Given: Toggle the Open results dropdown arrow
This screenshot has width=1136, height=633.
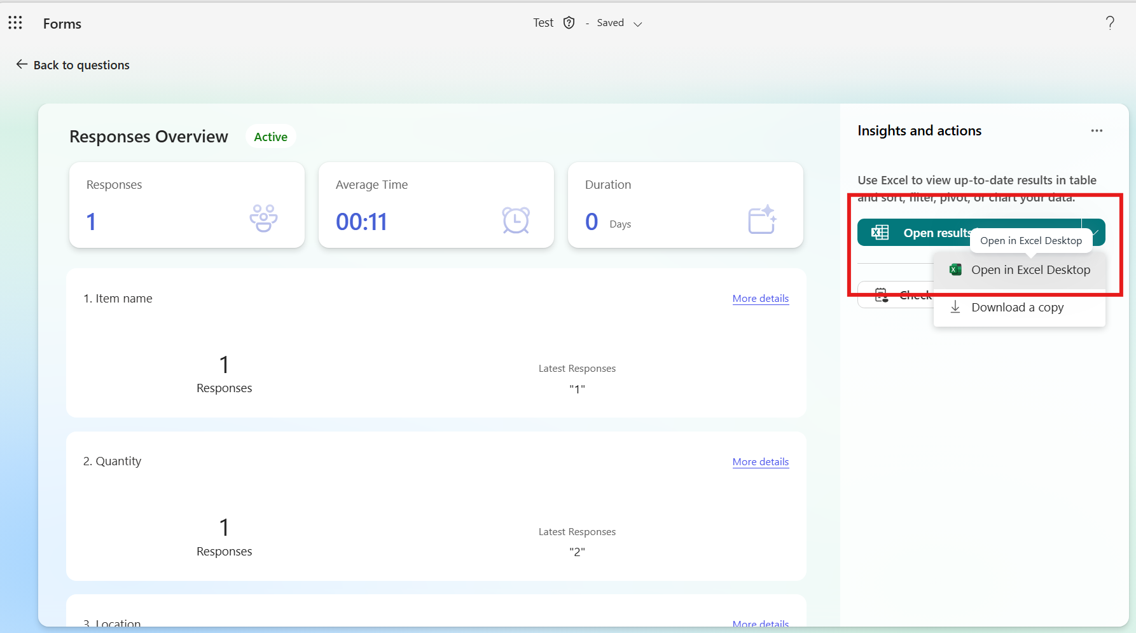Looking at the screenshot, I should [x=1094, y=233].
